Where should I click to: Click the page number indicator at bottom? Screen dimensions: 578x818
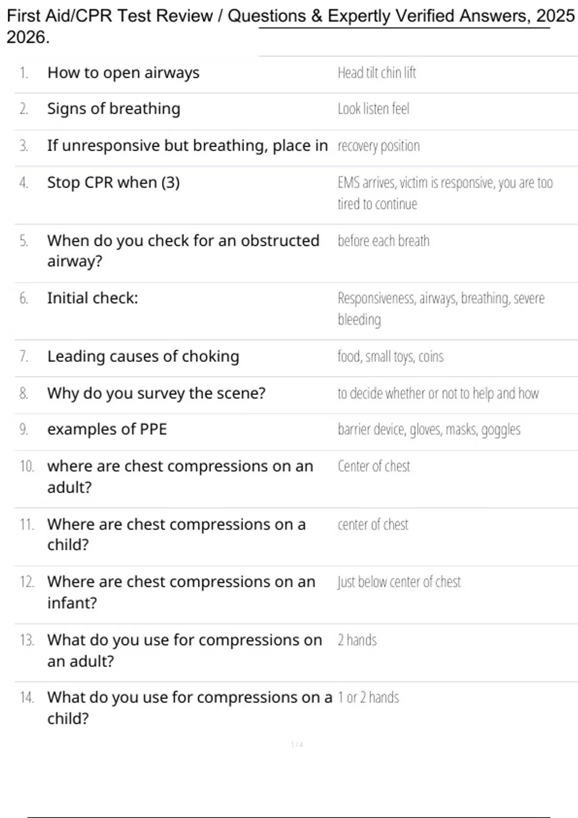click(297, 744)
